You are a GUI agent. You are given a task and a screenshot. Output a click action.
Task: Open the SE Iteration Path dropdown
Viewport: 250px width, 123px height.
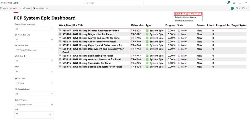tap(34, 50)
